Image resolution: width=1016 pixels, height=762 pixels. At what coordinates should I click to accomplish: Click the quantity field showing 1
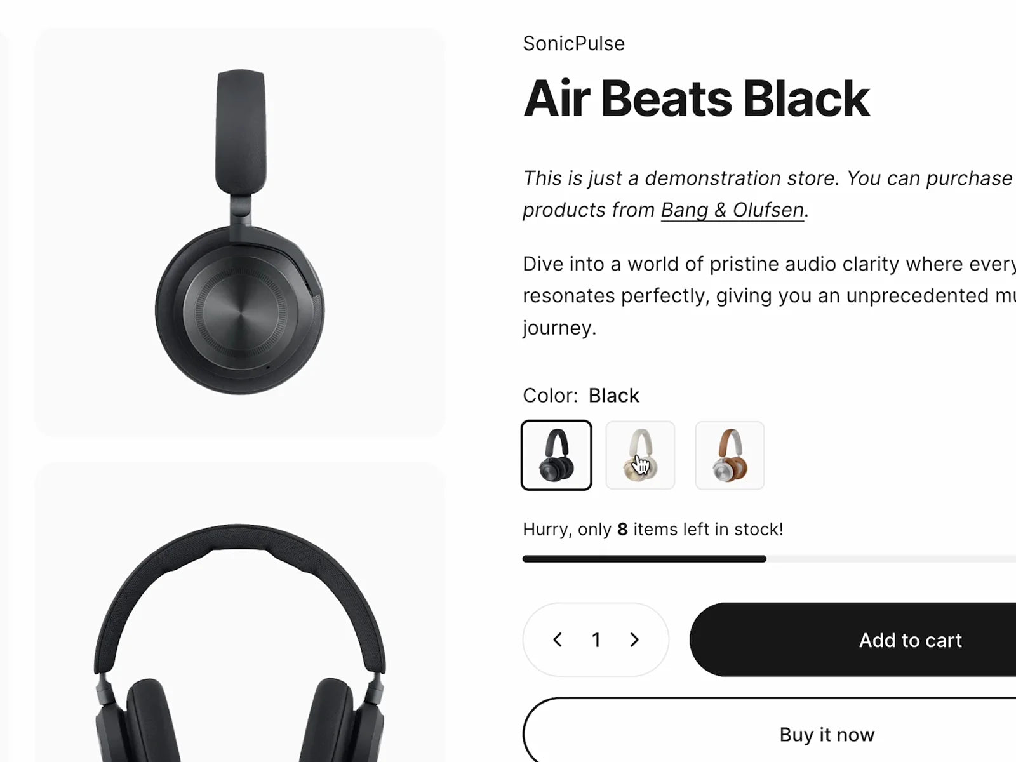click(596, 640)
